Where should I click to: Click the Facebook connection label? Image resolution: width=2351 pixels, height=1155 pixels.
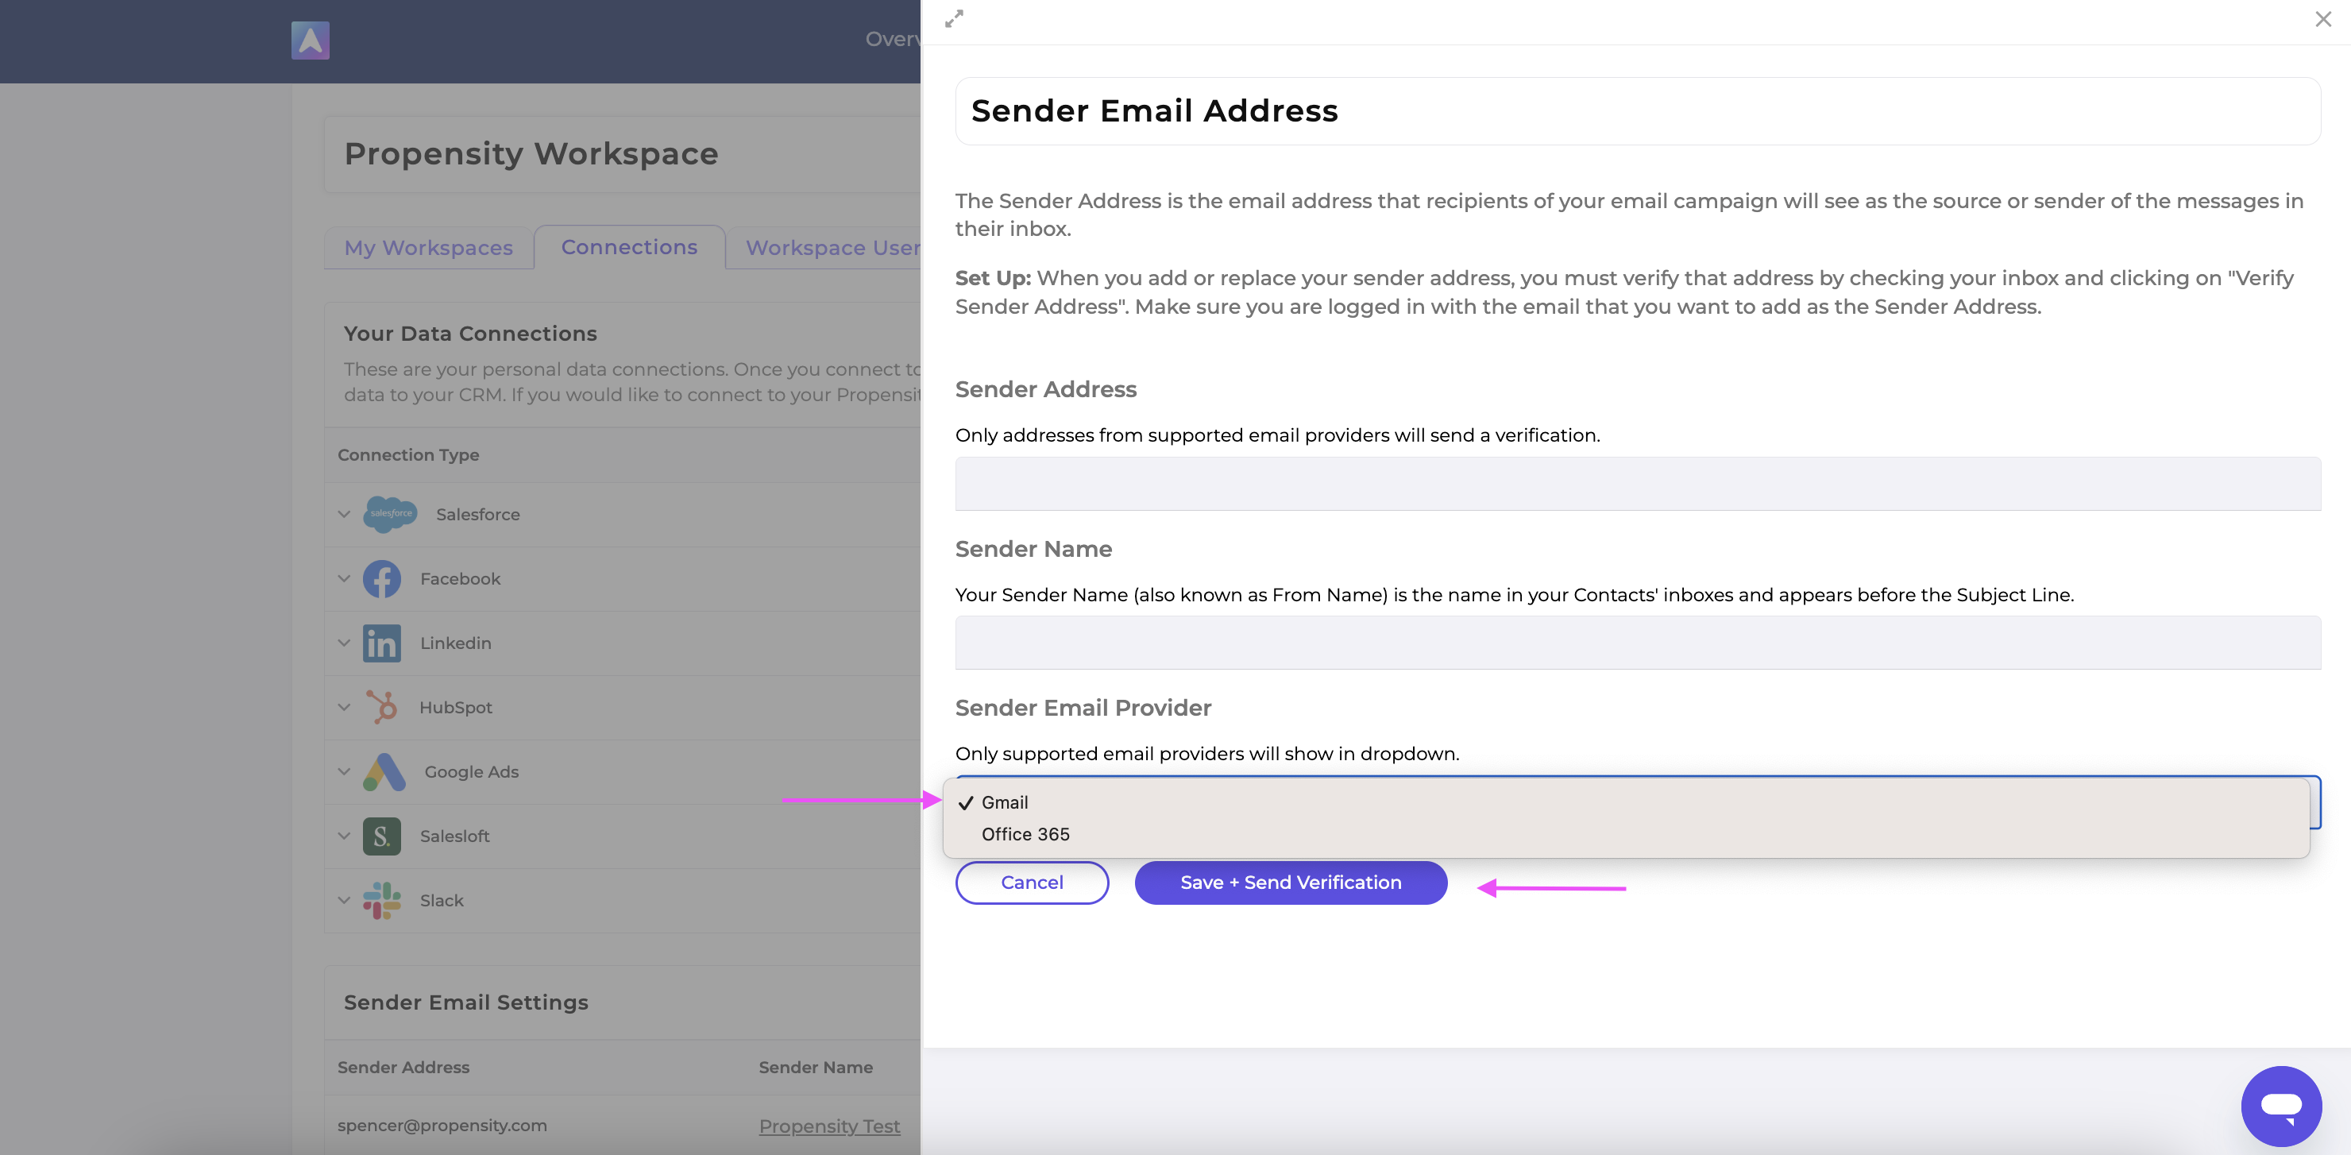[x=460, y=579]
